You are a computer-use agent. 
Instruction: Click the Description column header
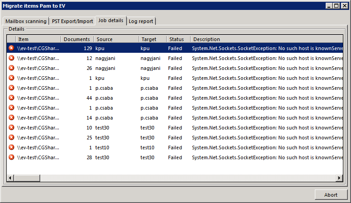click(x=267, y=40)
